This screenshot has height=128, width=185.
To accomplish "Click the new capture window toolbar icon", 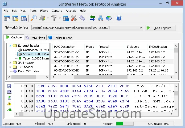I will [7, 18].
